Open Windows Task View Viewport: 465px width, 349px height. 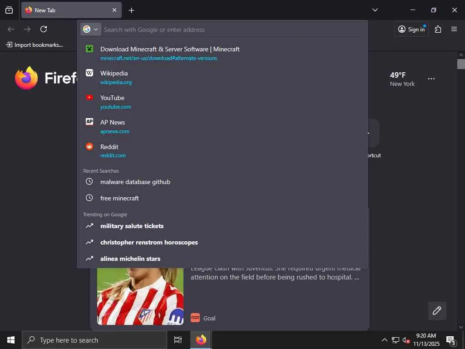point(178,340)
